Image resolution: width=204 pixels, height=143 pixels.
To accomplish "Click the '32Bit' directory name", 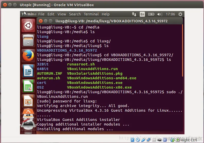I will click(43, 64).
